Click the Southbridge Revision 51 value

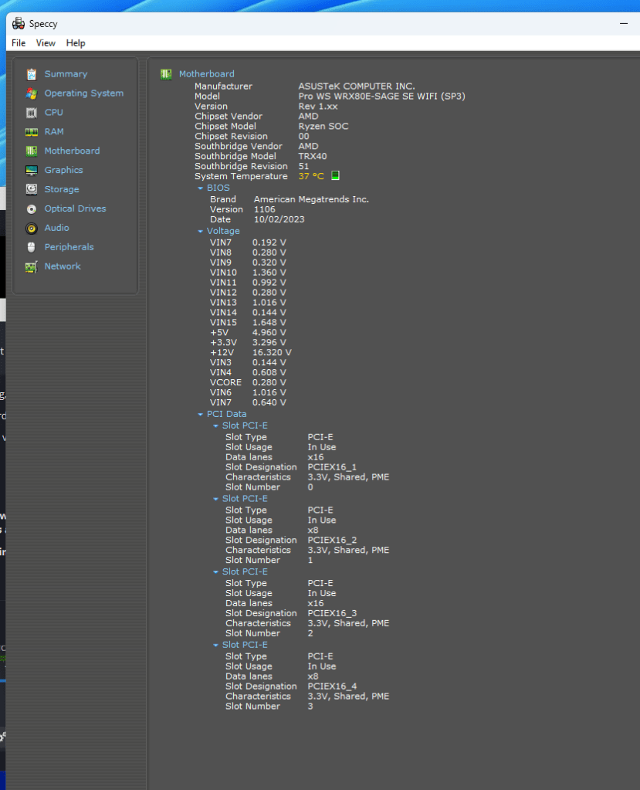pos(303,166)
